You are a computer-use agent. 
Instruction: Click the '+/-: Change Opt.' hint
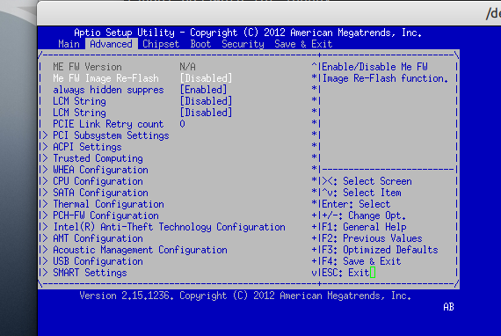[x=364, y=215]
